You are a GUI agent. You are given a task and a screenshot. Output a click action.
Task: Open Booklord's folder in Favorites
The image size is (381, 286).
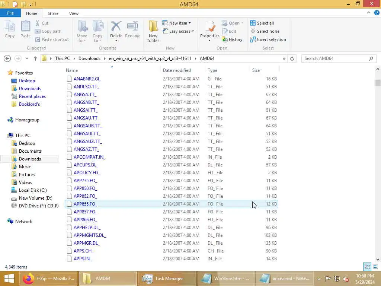tap(29, 104)
